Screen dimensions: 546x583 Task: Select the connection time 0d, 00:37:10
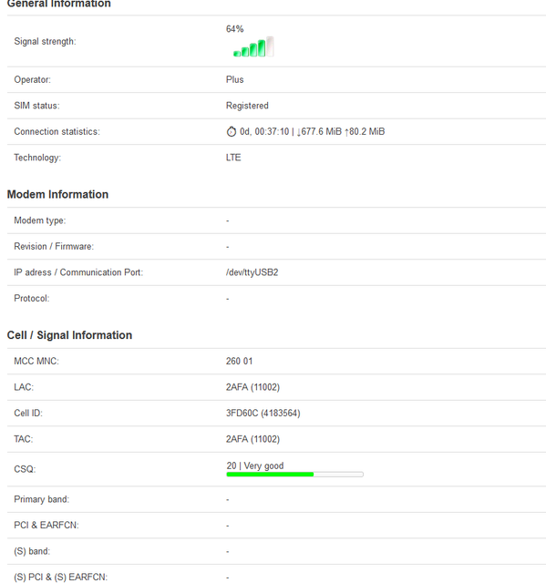click(x=264, y=131)
